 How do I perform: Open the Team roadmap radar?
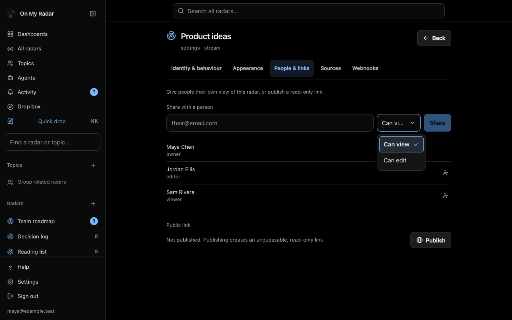[52, 221]
